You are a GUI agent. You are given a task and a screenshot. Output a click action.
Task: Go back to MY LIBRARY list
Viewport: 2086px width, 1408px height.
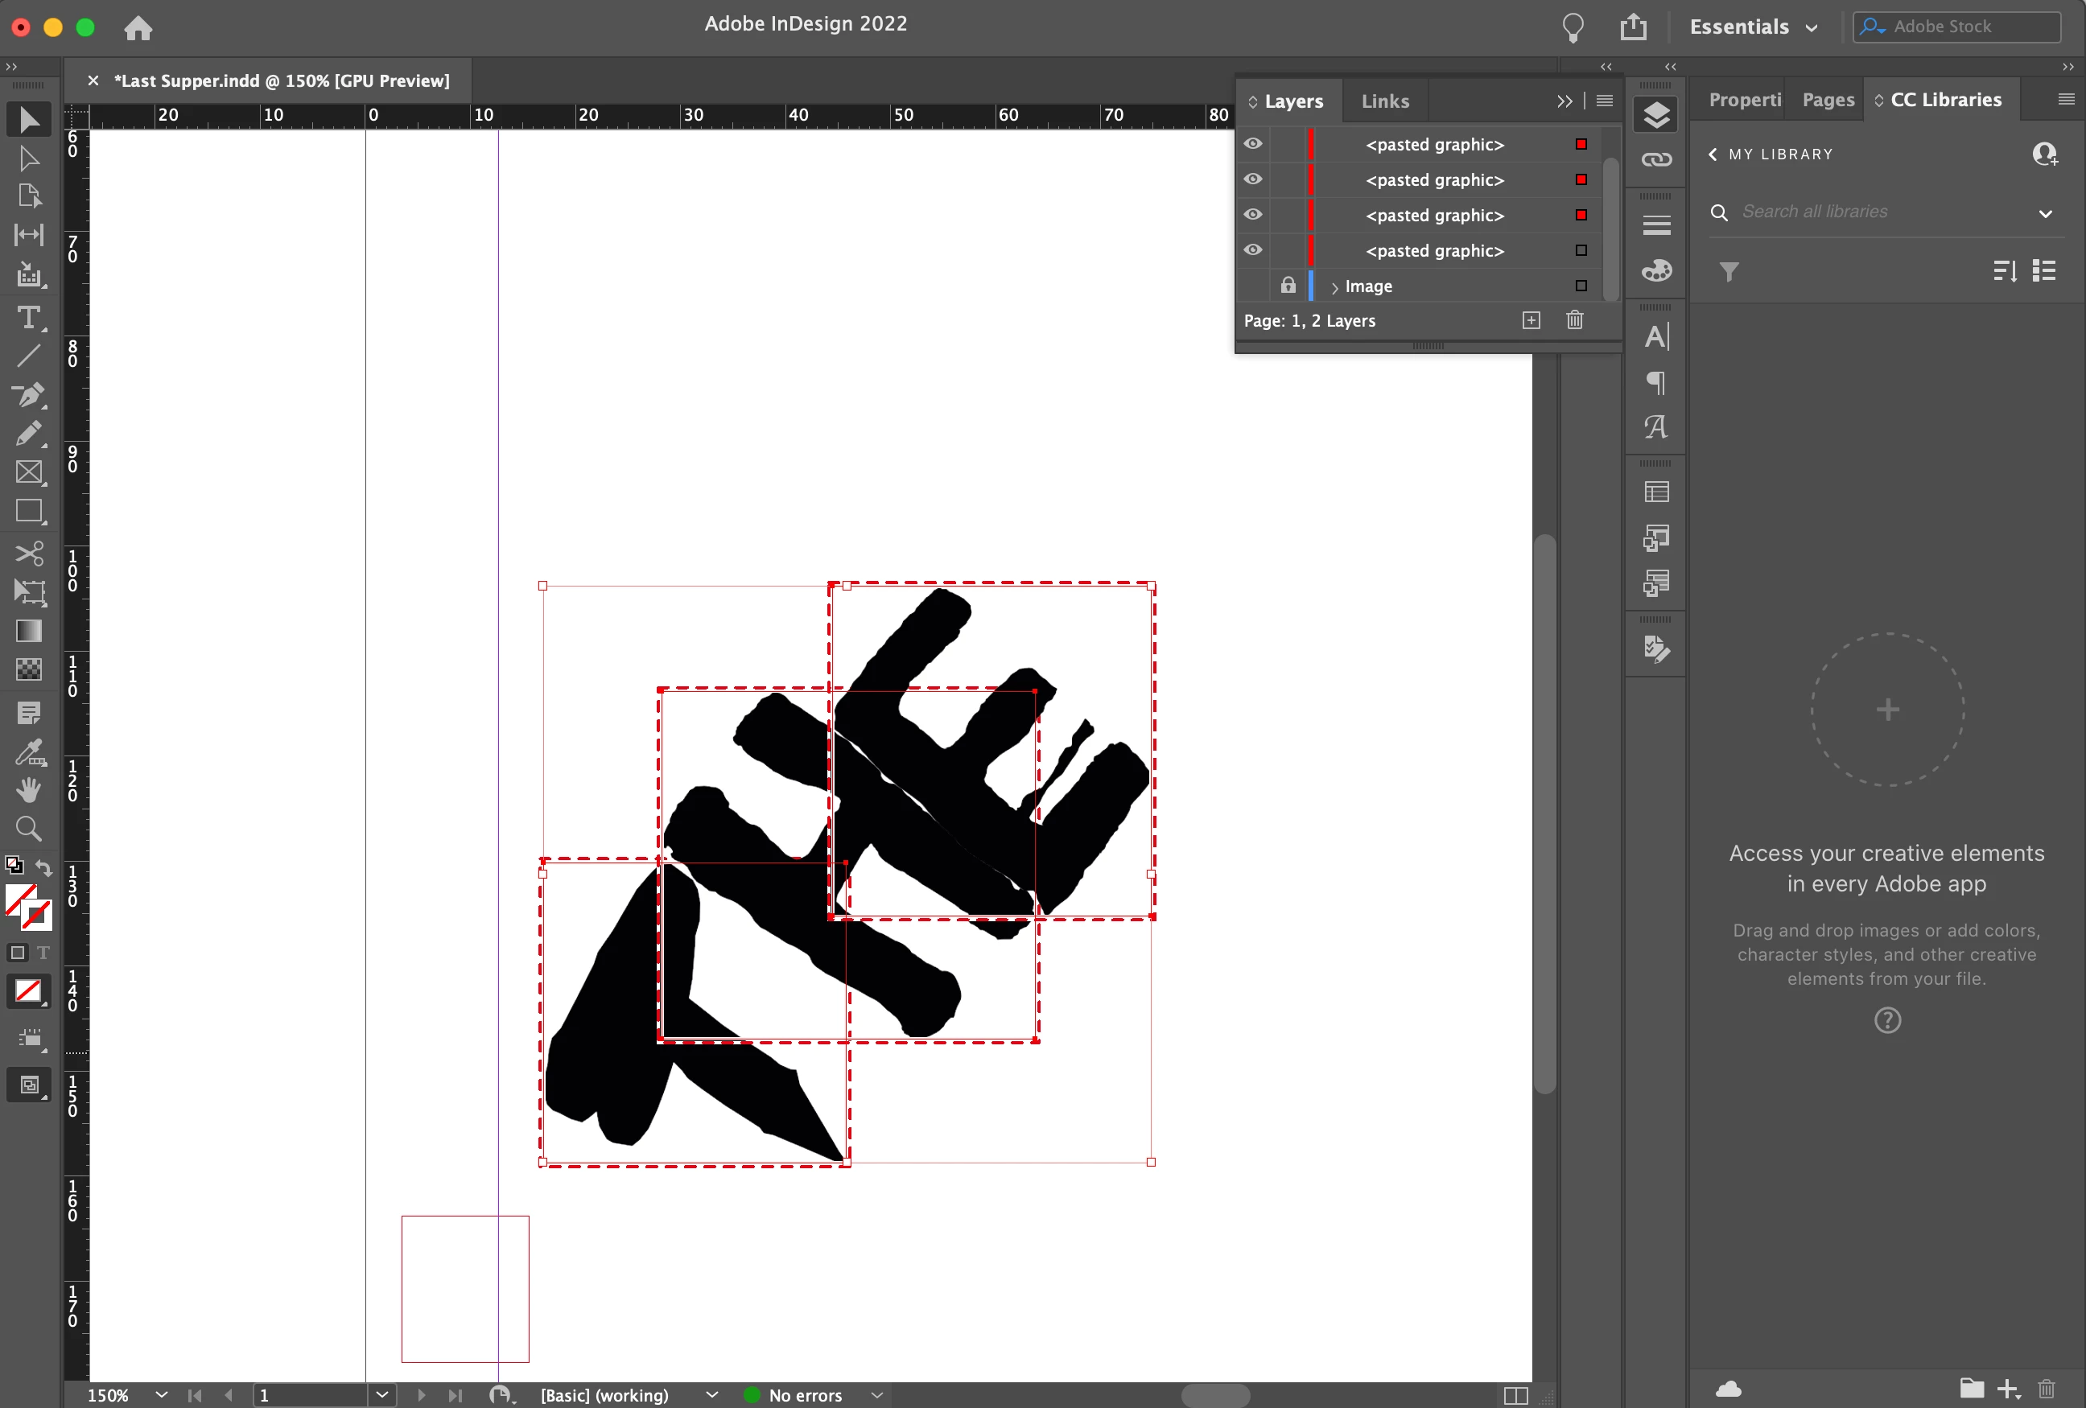pos(1713,154)
